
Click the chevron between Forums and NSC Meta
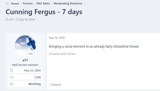35,3
